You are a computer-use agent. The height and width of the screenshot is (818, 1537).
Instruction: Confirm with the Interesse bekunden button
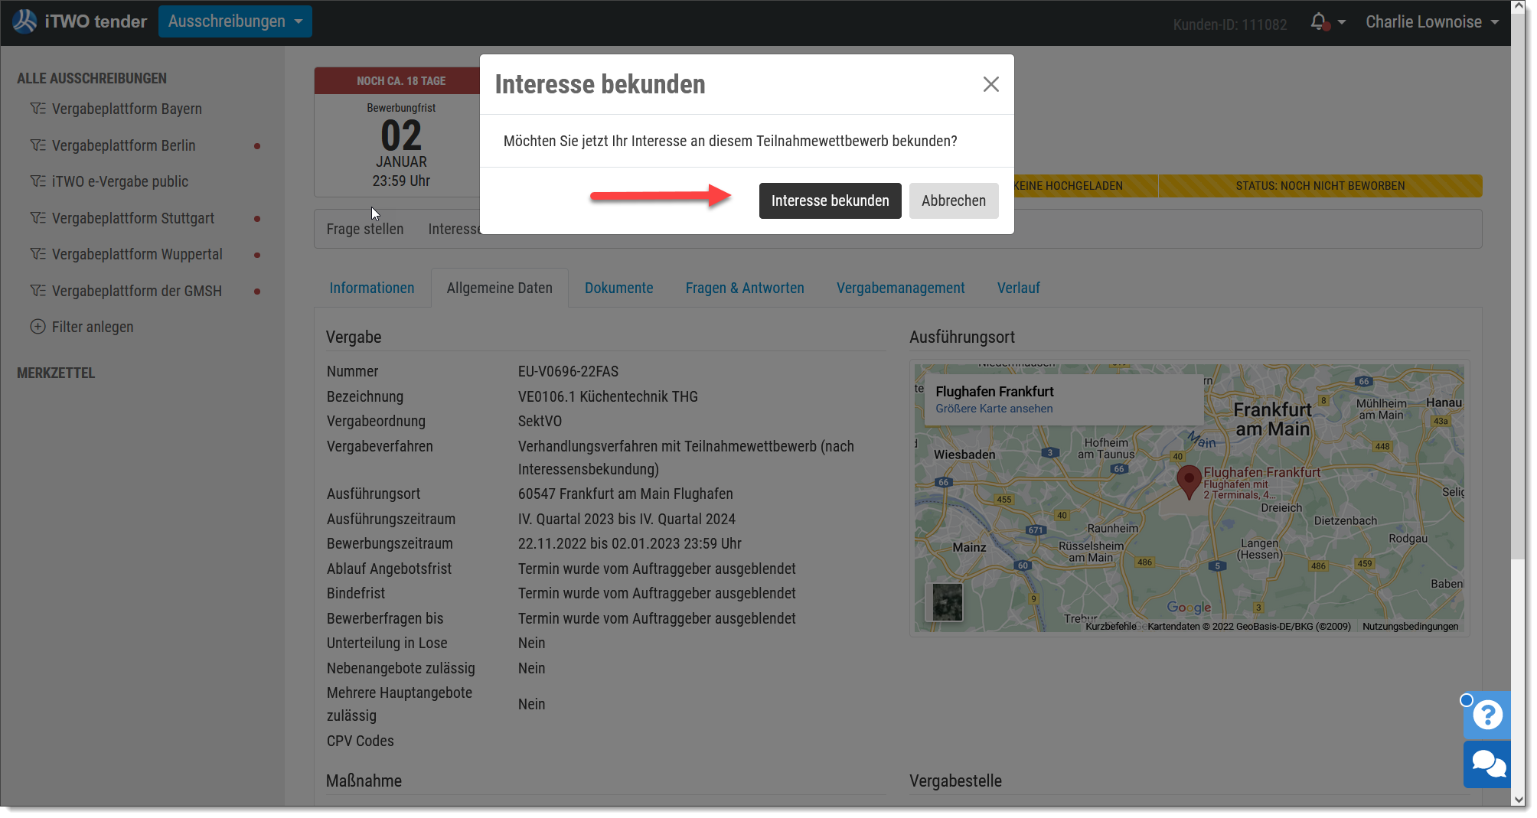point(830,200)
